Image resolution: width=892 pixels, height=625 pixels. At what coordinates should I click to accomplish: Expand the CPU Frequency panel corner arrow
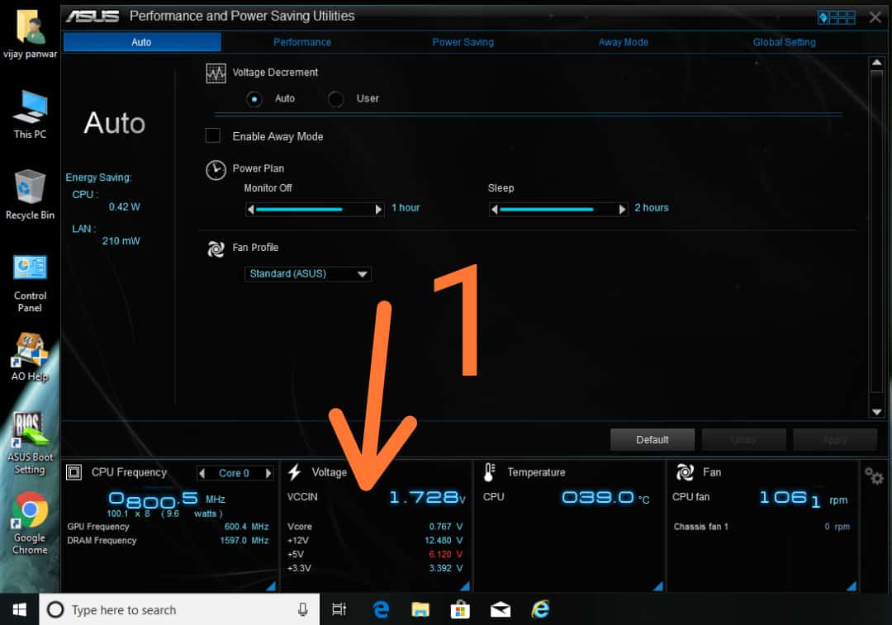click(271, 586)
